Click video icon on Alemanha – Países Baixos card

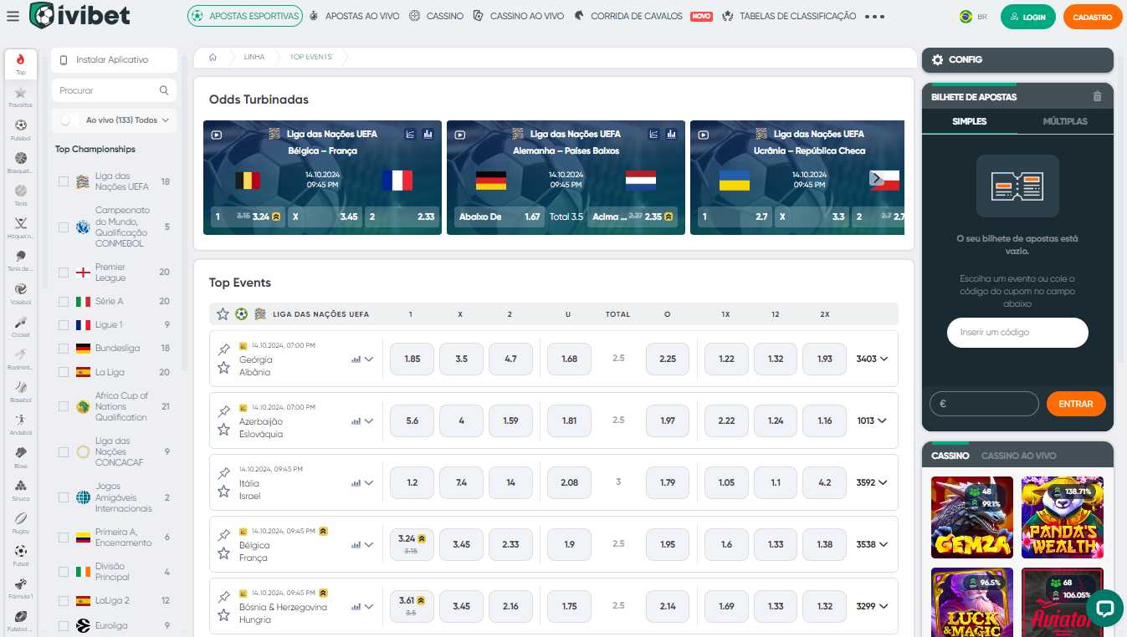(x=459, y=134)
